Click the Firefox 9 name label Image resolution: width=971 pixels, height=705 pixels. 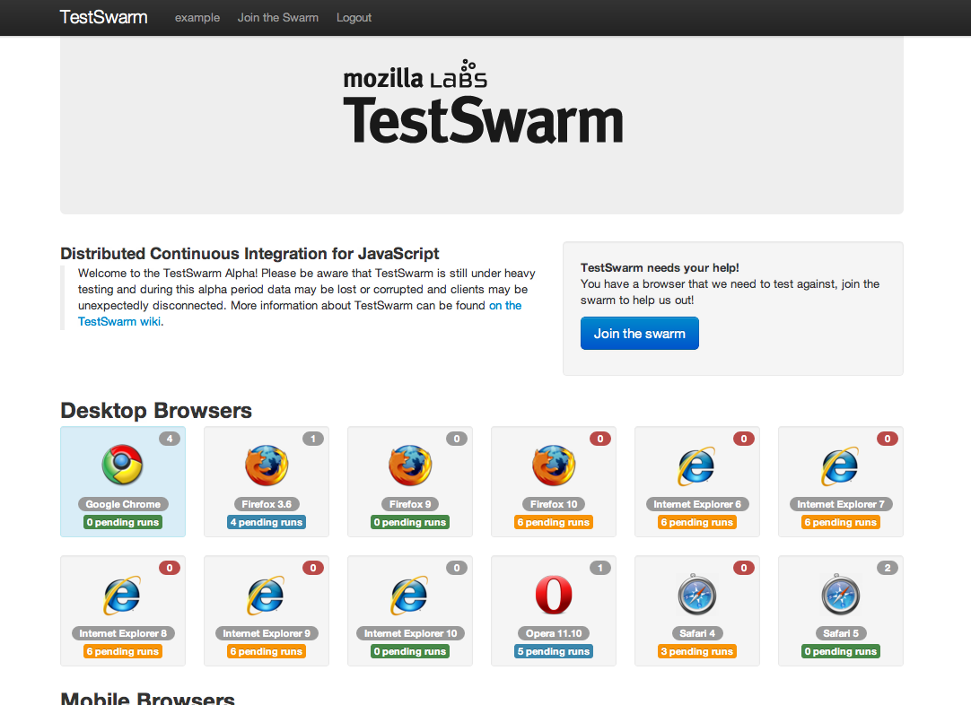coord(410,504)
